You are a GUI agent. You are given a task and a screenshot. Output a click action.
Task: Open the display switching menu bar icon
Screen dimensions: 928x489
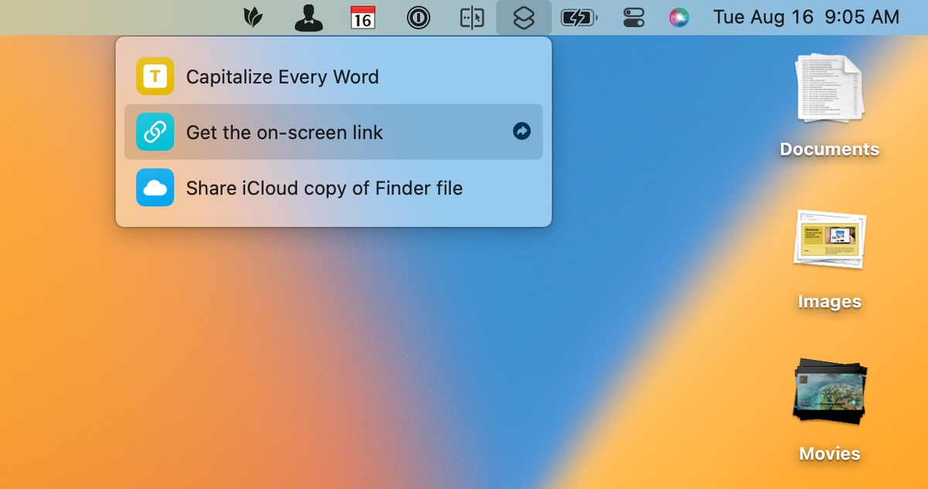coord(472,17)
